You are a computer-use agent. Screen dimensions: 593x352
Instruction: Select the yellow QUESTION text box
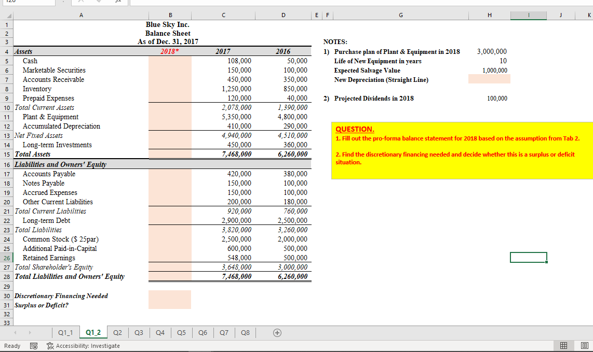462,150
